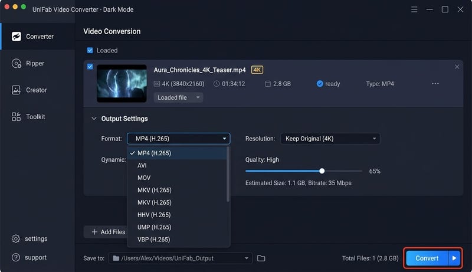Open the Convert button arrow options
472x272 pixels.
point(454,258)
